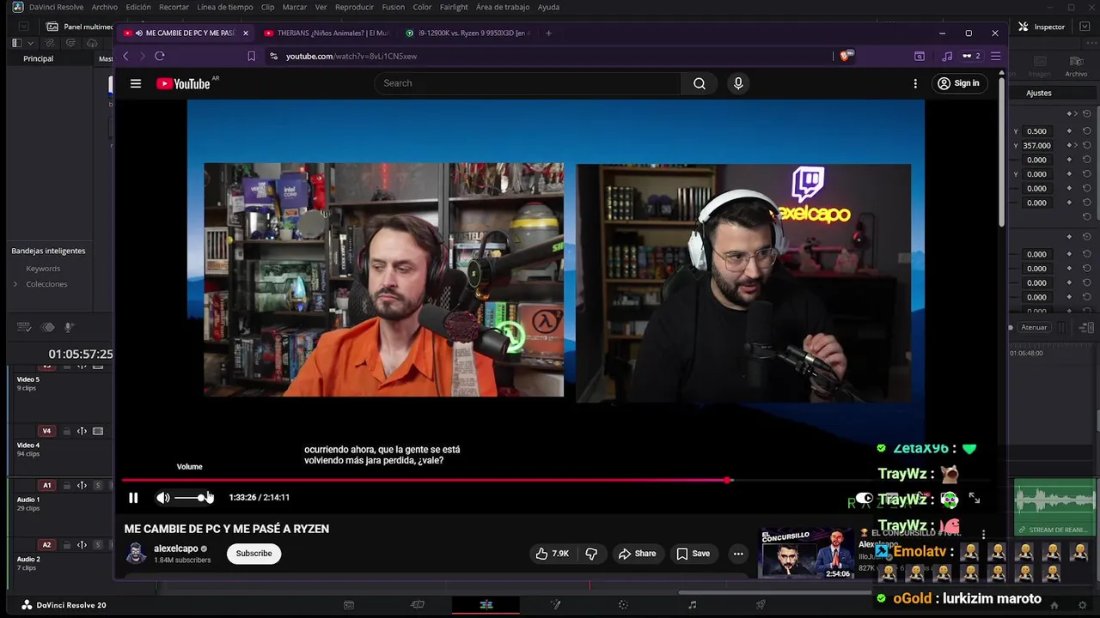1100x618 pixels.
Task: Toggle Panel multimedia in DaVinci Resolve
Action: pyautogui.click(x=80, y=27)
